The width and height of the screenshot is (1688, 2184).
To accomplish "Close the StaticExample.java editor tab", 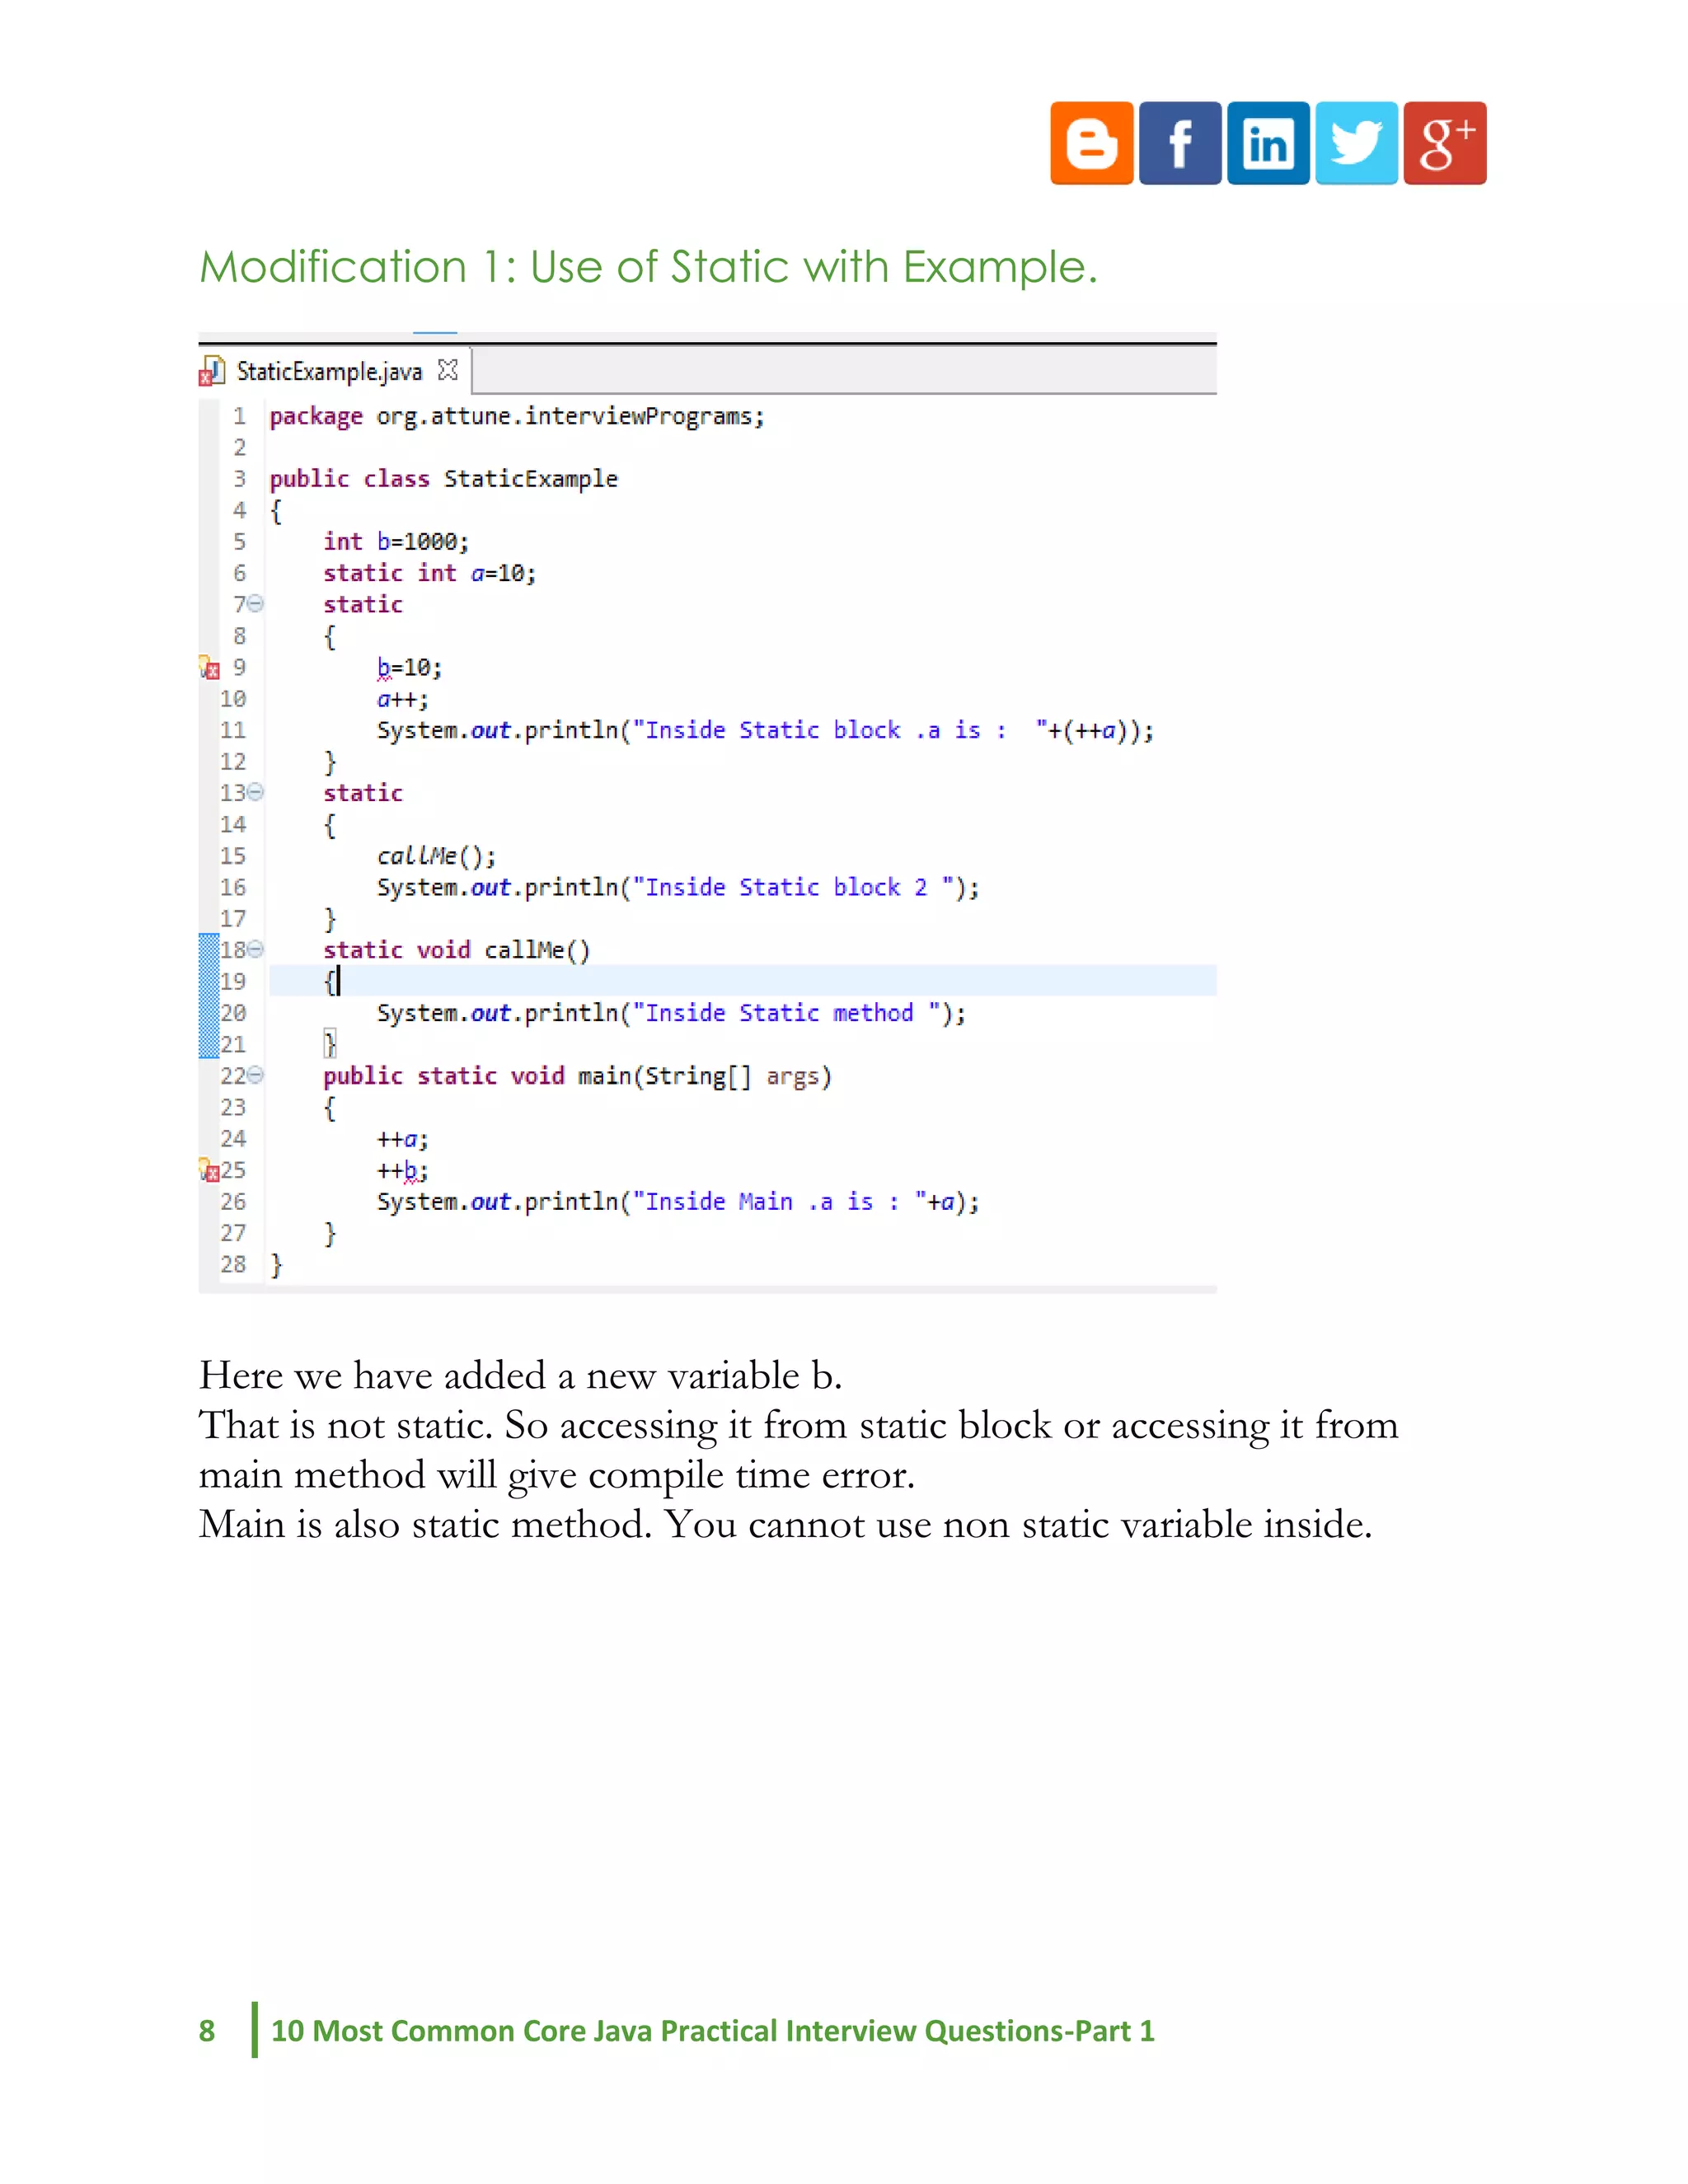I will click(x=448, y=371).
